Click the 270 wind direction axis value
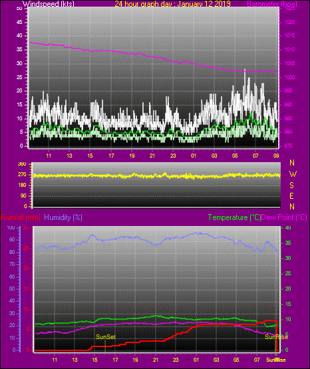This screenshot has width=310, height=369. click(x=22, y=175)
